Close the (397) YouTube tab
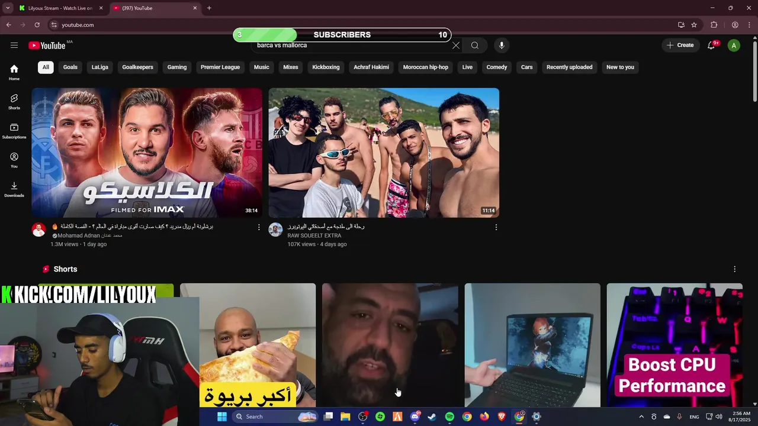The width and height of the screenshot is (758, 426). pyautogui.click(x=195, y=8)
